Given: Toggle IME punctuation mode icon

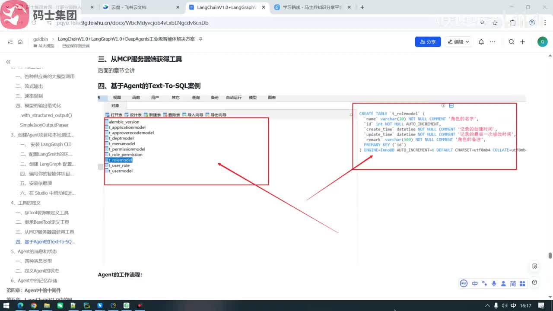Looking at the screenshot, I should coord(484,283).
